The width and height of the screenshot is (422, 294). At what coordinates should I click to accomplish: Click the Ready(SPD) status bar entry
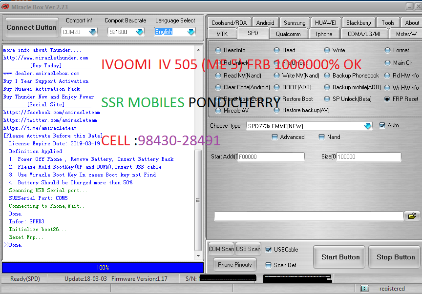[25, 279]
